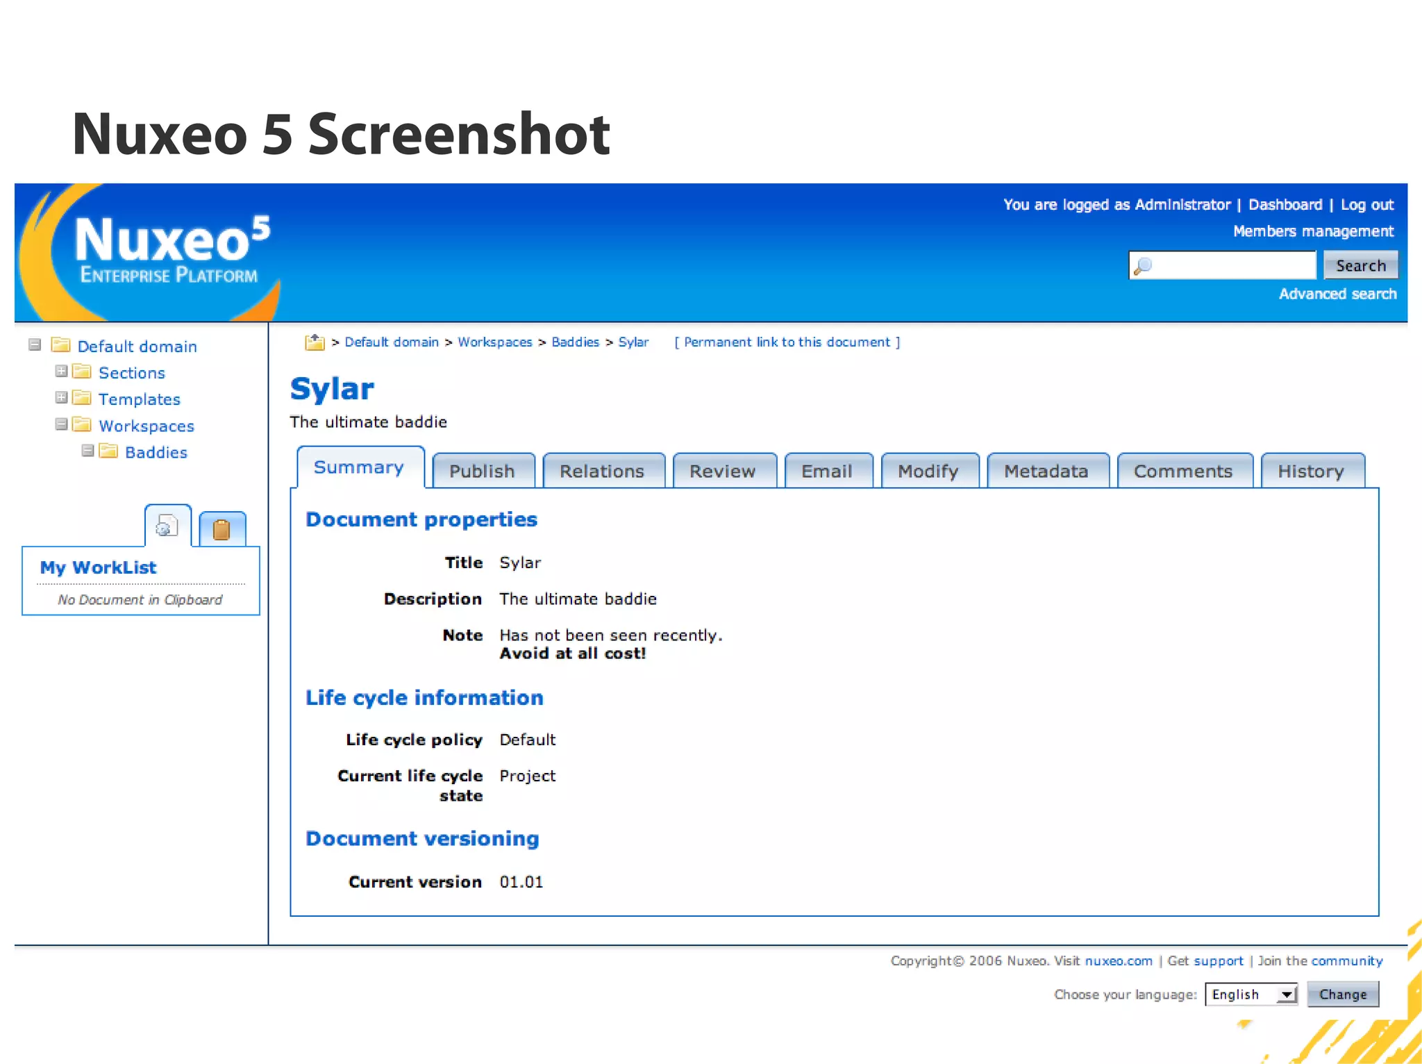Screen dimensions: 1422x1064
Task: Collapse the Workspaces tree node
Action: 61,424
